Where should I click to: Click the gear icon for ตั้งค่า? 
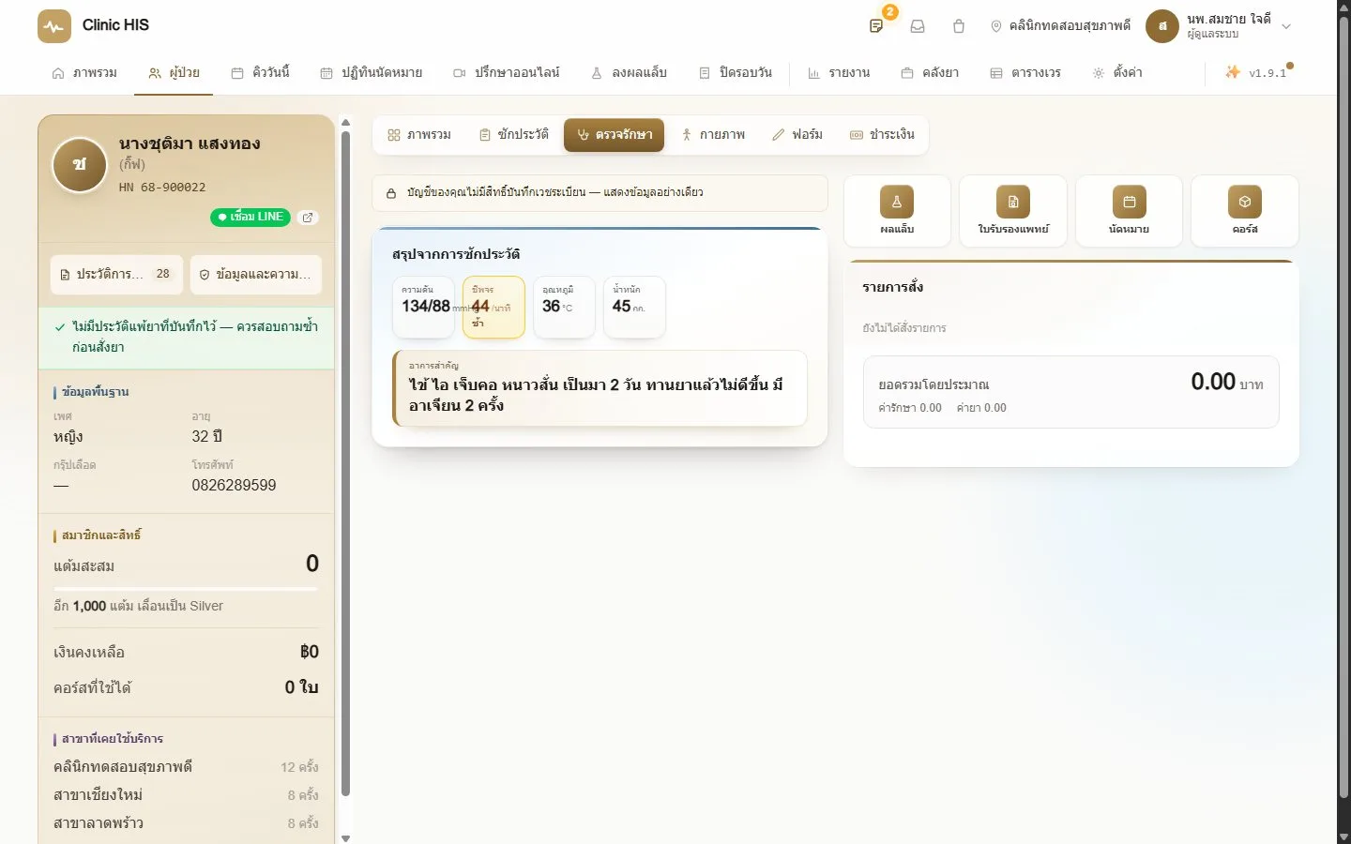click(1099, 73)
